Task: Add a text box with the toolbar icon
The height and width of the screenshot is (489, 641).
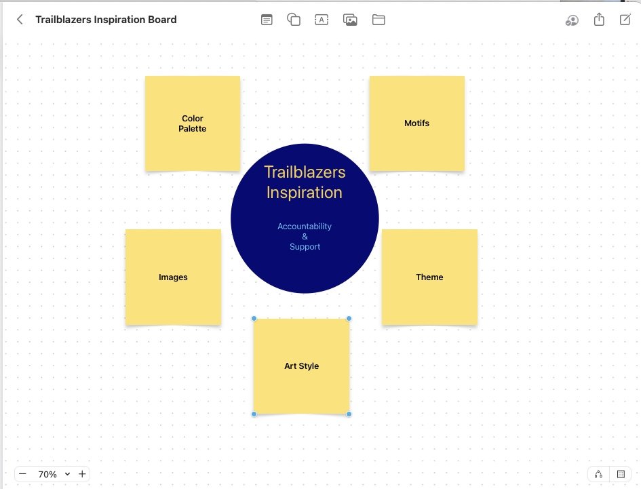Action: pos(322,19)
